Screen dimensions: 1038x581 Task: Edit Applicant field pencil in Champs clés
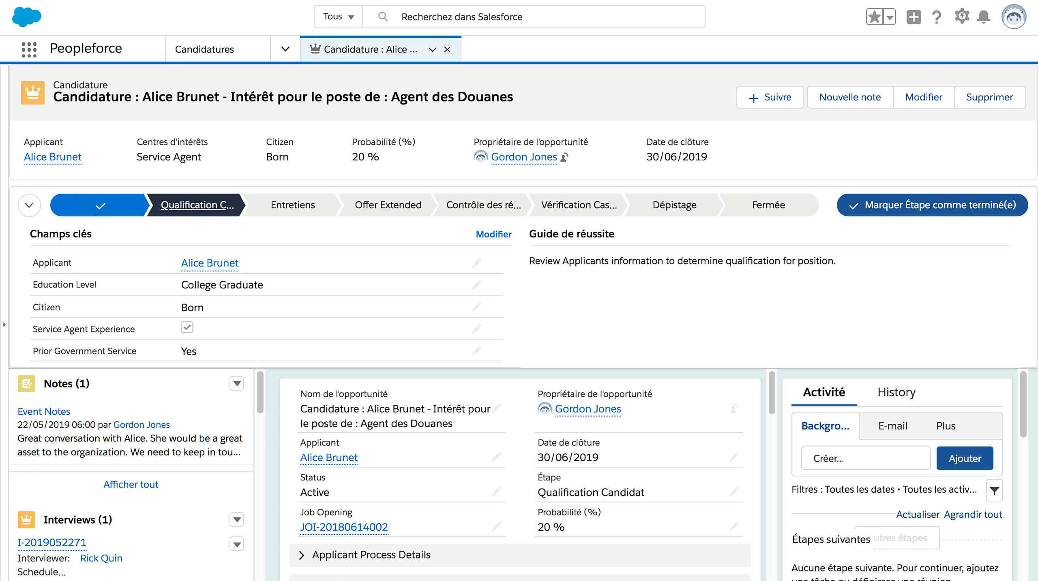pyautogui.click(x=476, y=263)
